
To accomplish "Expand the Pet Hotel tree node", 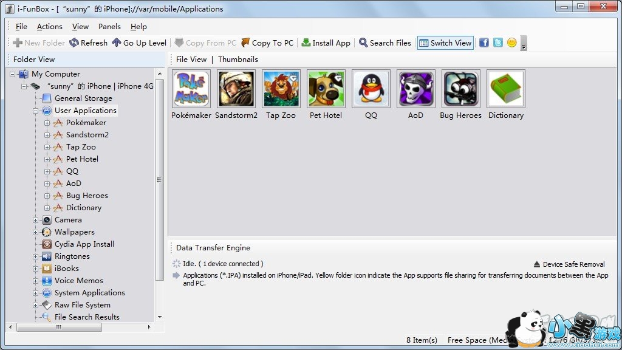I will pos(47,160).
